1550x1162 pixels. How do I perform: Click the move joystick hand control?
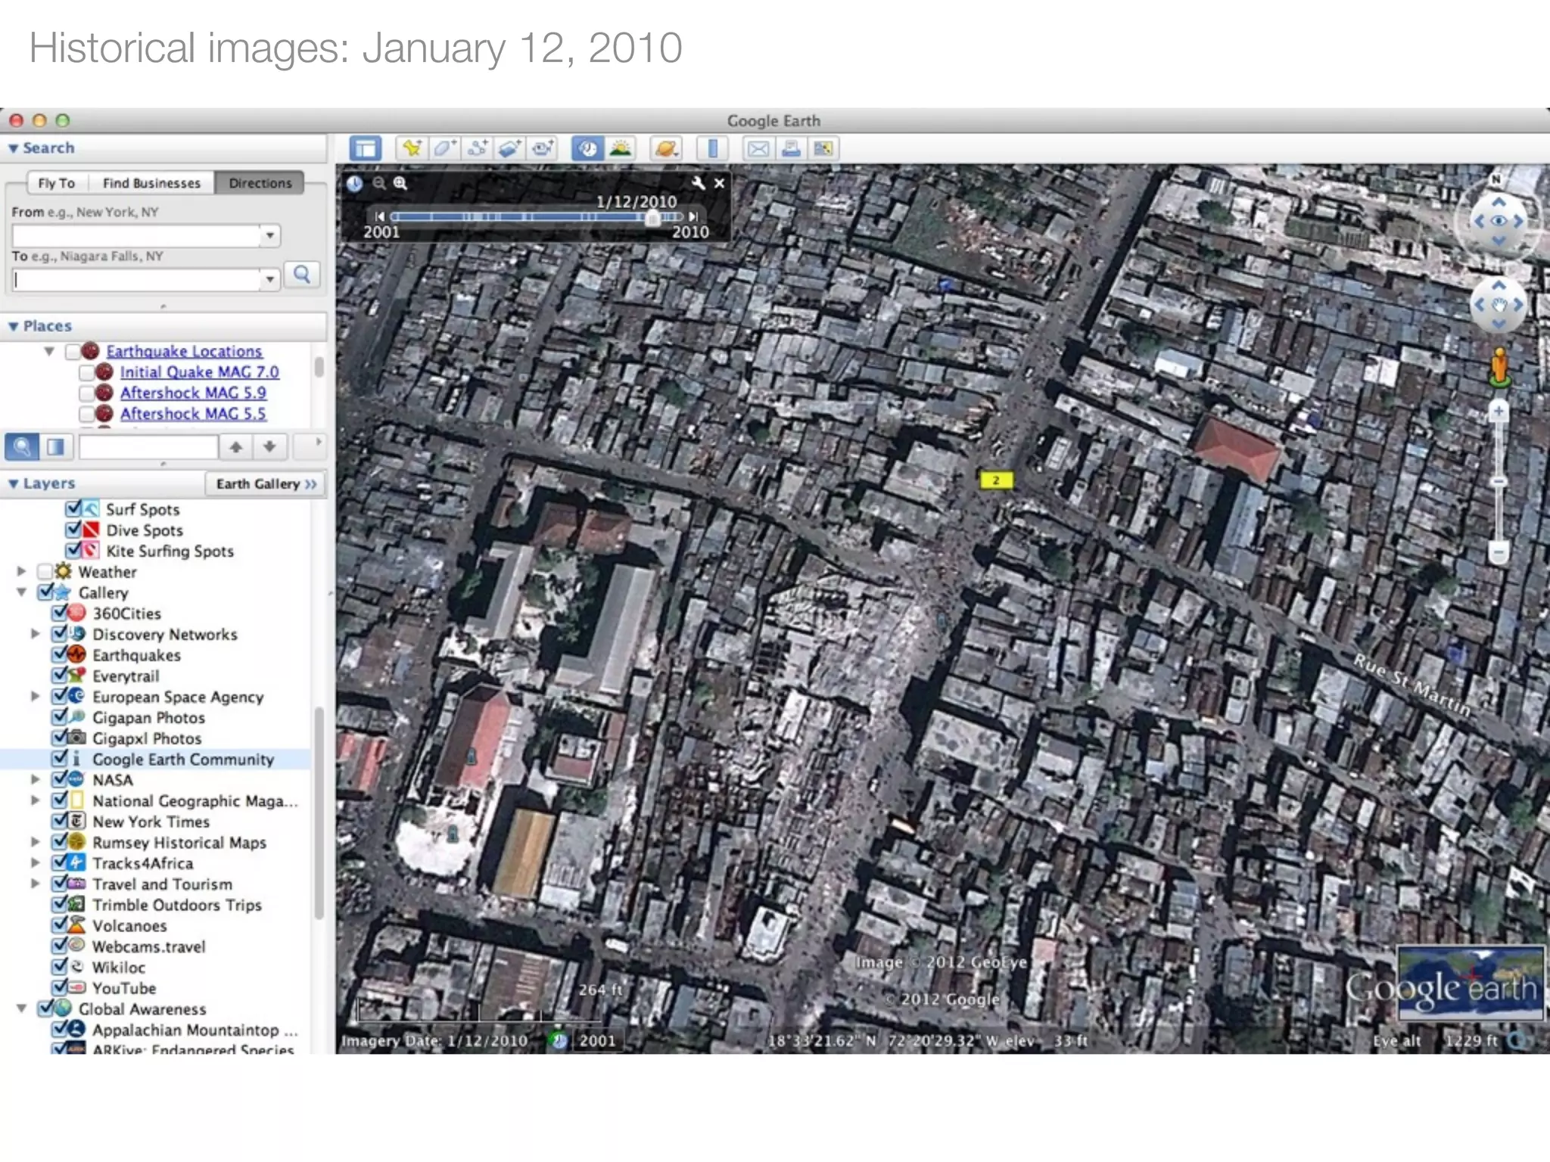click(1499, 305)
